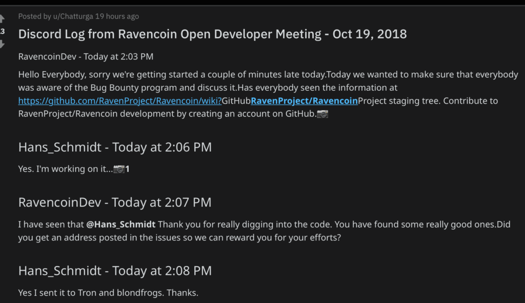Click the camera emoji after "account on GitHub."
This screenshot has height=303, width=525.
coord(322,114)
